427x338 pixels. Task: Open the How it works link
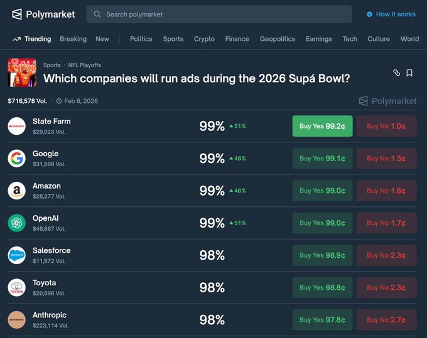coord(391,14)
